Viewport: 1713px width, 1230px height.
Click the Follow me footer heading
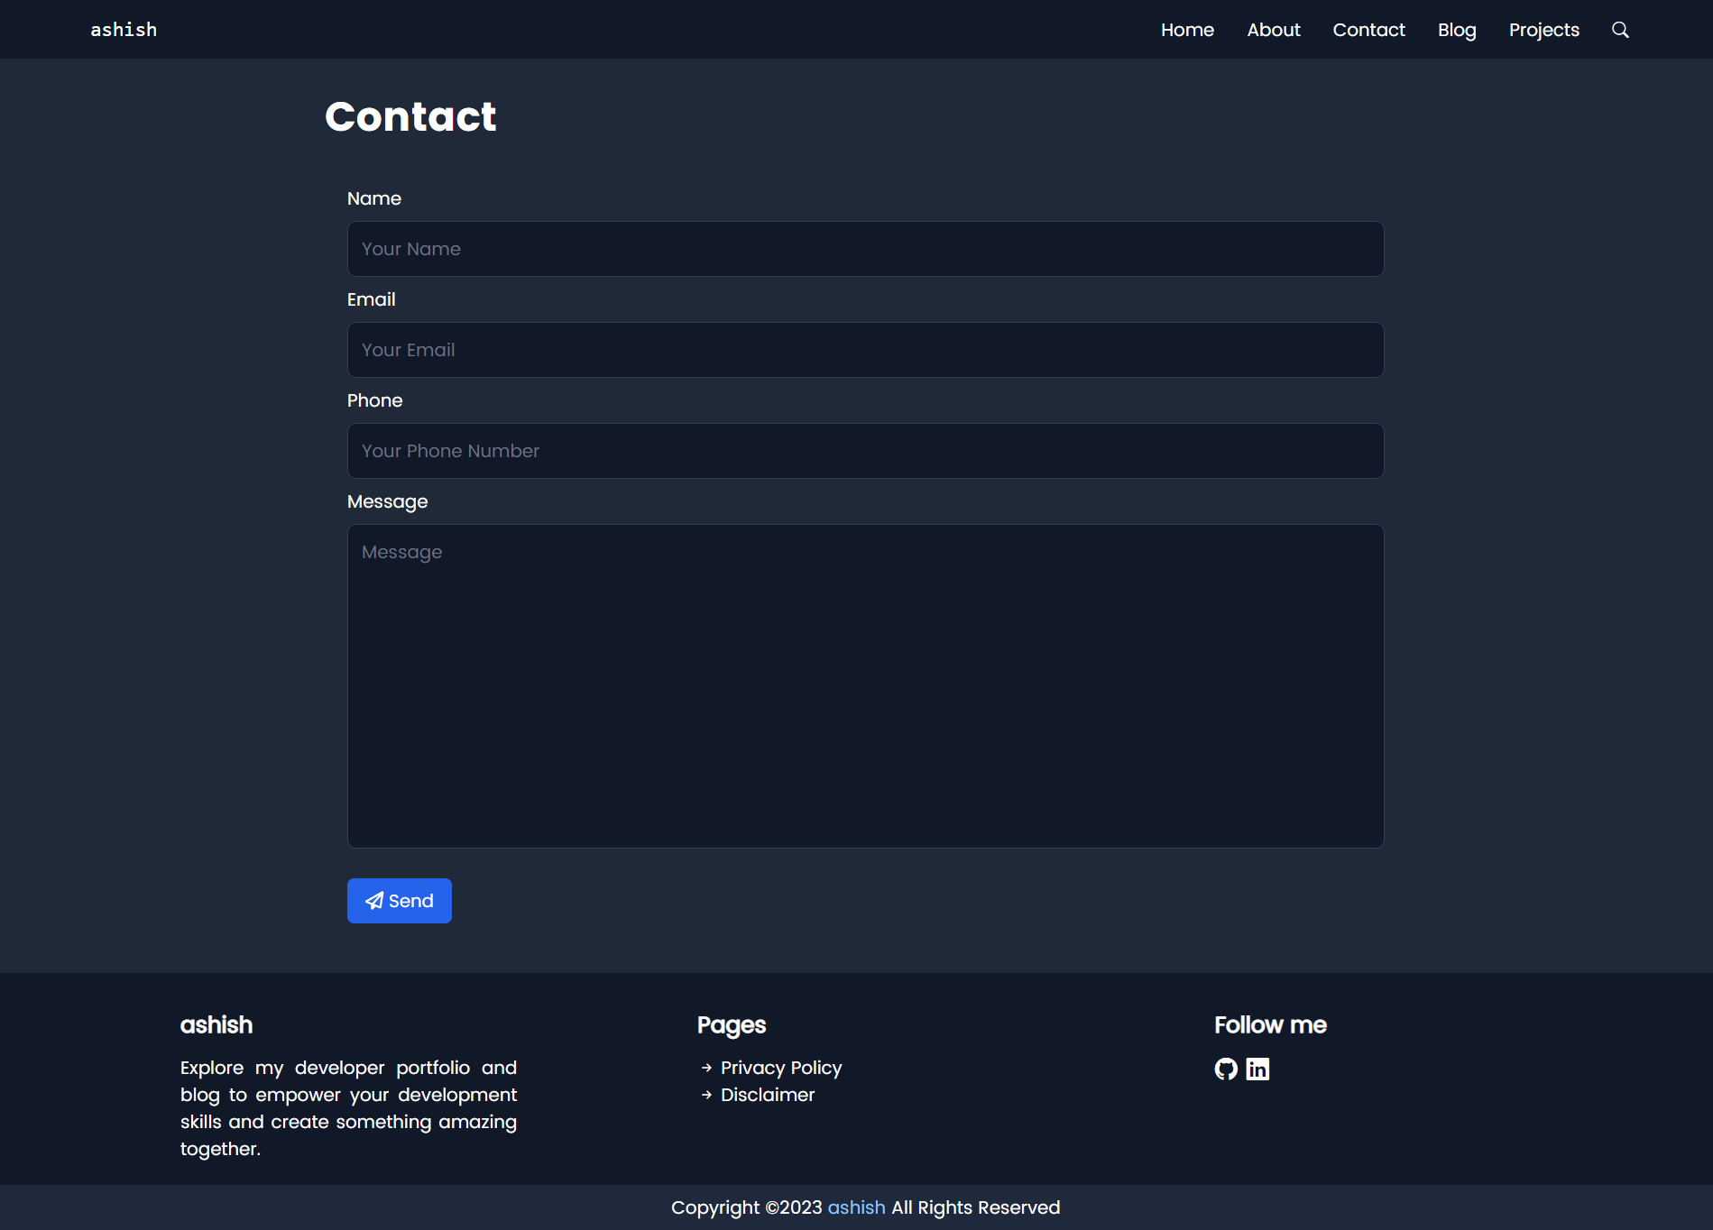coord(1270,1025)
